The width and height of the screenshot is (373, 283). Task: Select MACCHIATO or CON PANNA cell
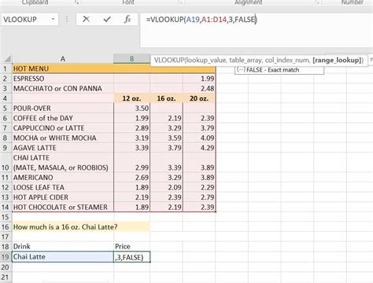point(63,89)
